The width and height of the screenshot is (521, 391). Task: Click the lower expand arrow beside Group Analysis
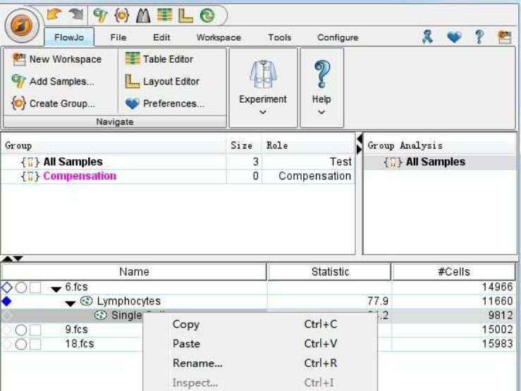359,149
